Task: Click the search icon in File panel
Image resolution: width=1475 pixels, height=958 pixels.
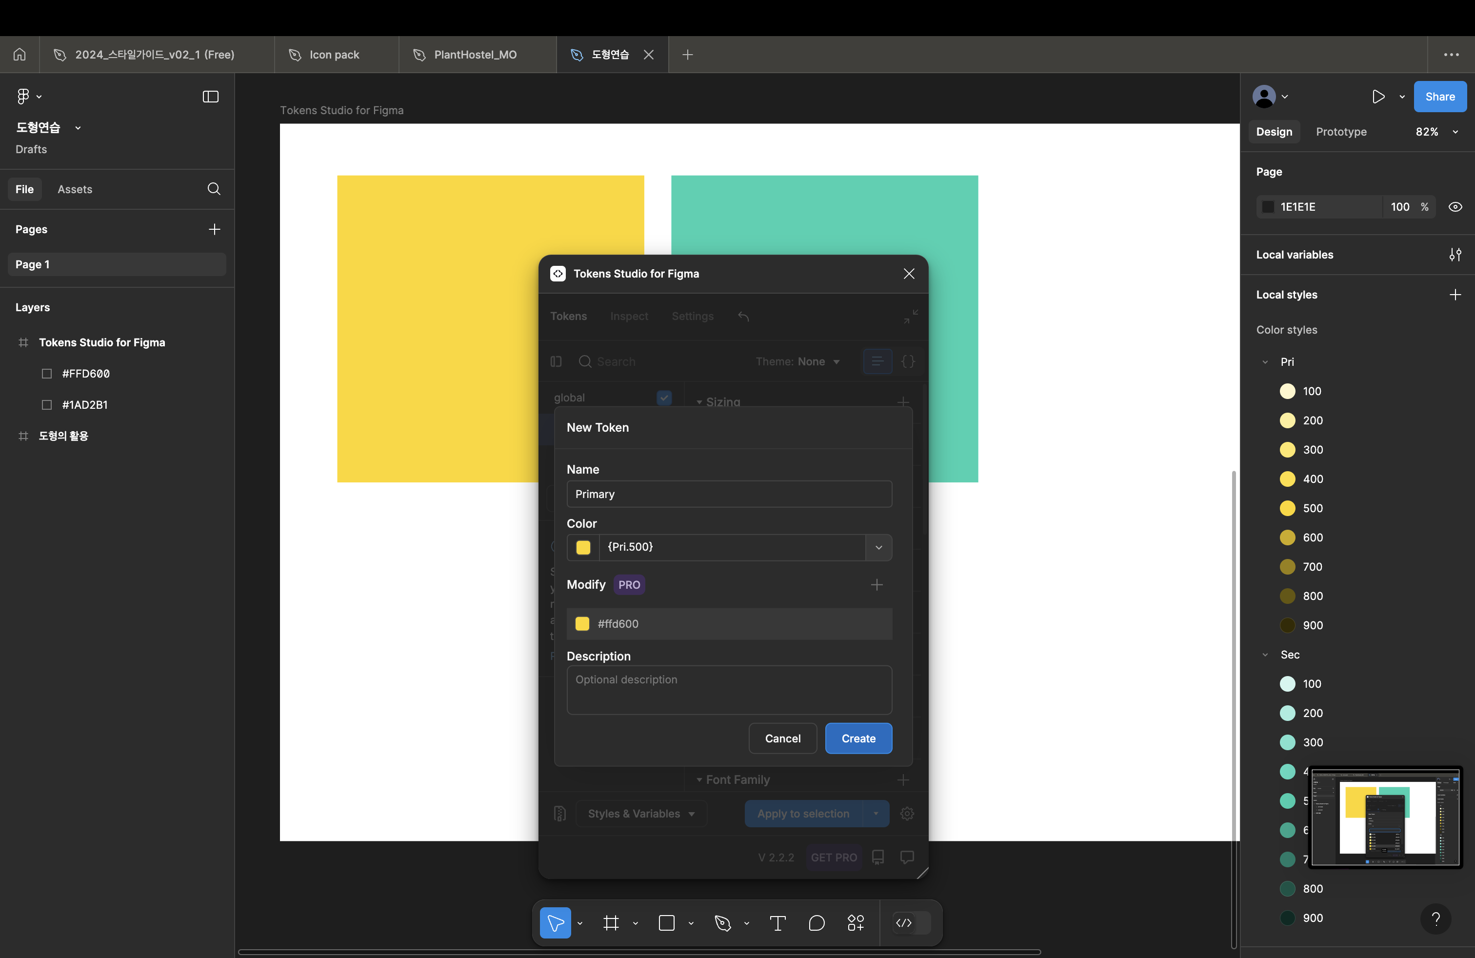Action: coord(214,189)
